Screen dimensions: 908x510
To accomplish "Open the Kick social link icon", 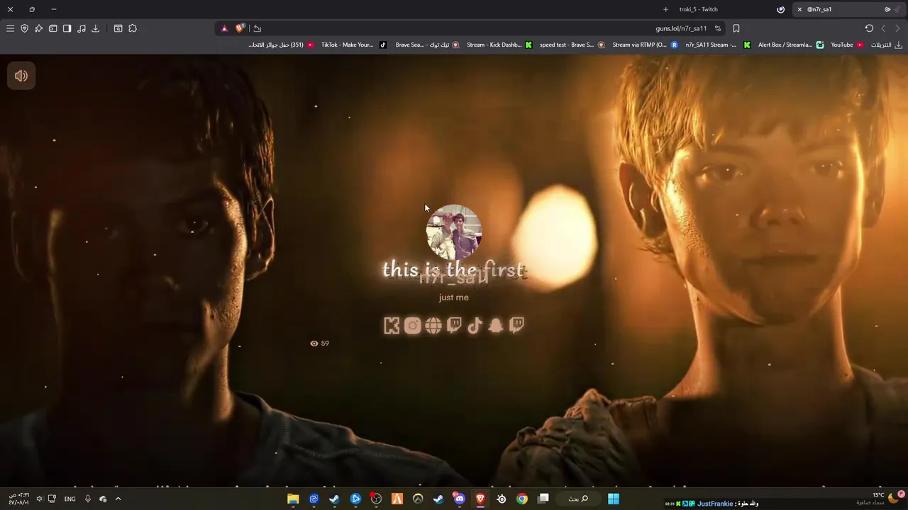I will 392,325.
